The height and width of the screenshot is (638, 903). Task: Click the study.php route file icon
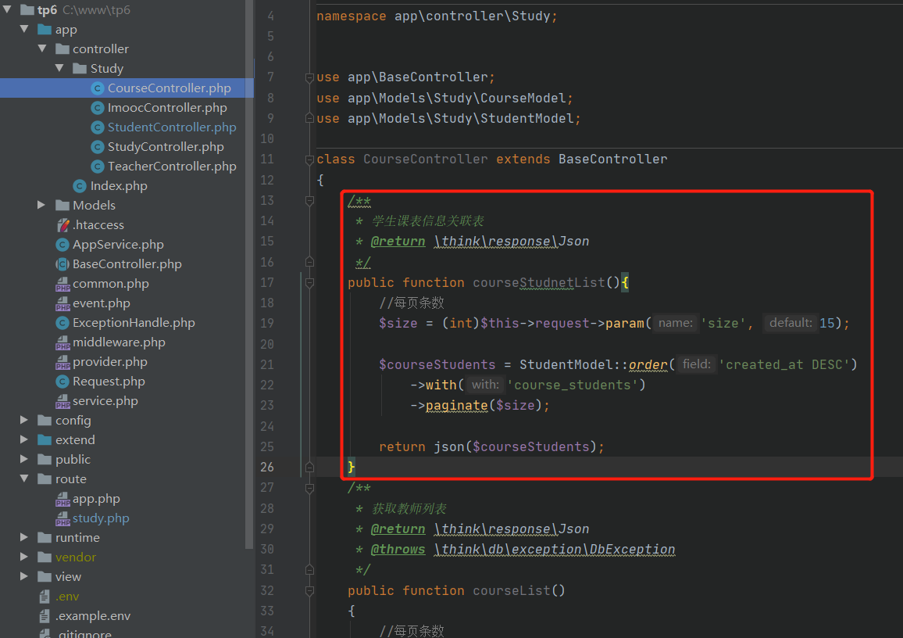point(63,518)
